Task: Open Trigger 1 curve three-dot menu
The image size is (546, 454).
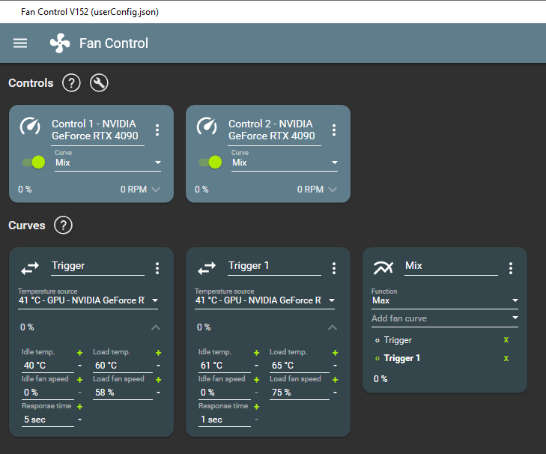Action: click(x=334, y=268)
